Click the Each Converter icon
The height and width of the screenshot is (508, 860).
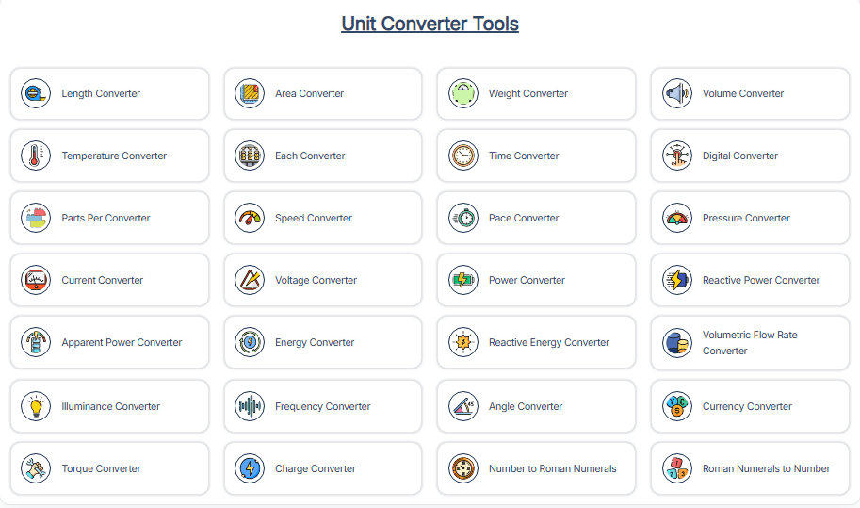click(250, 156)
